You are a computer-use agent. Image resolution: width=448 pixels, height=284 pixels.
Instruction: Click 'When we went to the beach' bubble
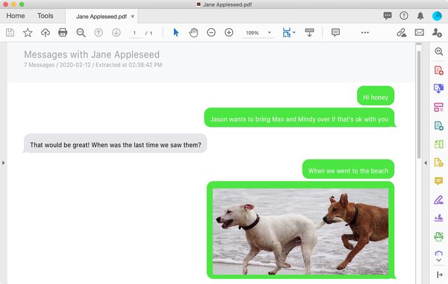click(x=348, y=169)
